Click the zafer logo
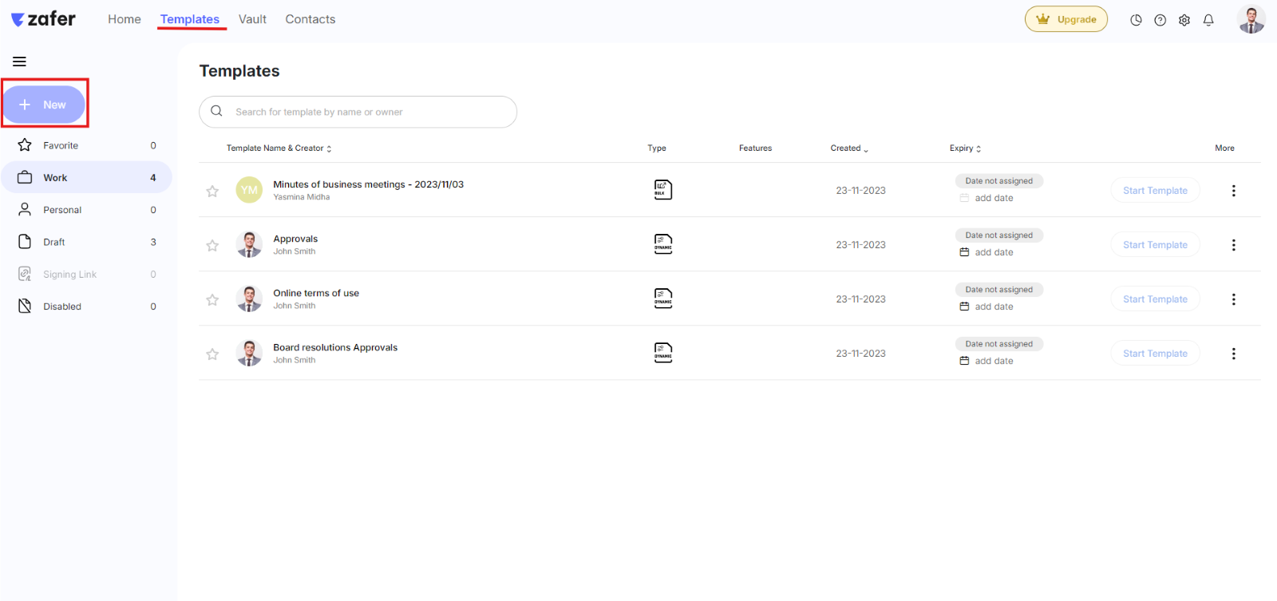Screen dimensions: 1277x601 [44, 19]
